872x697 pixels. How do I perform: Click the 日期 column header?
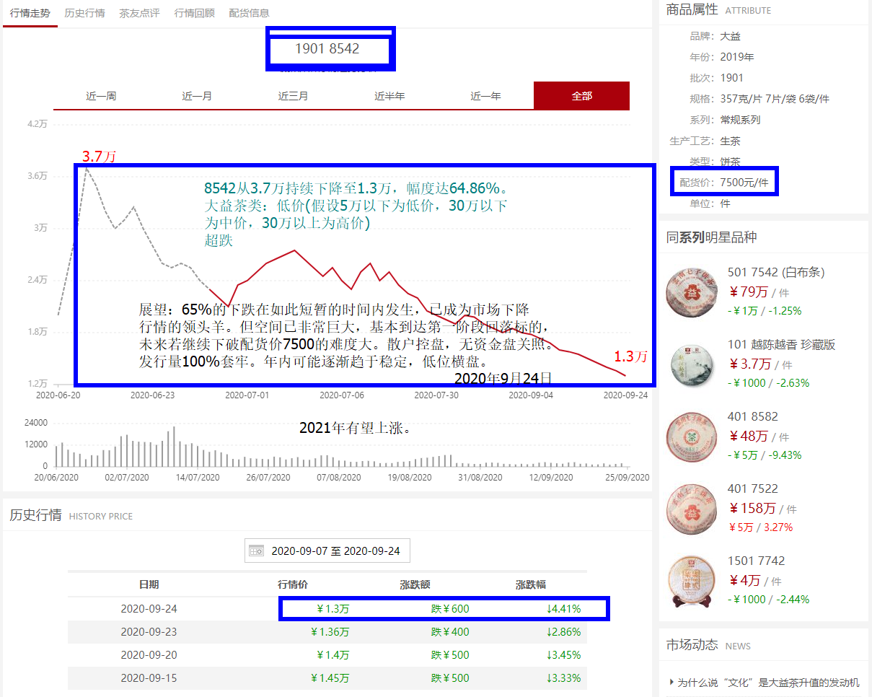[149, 584]
